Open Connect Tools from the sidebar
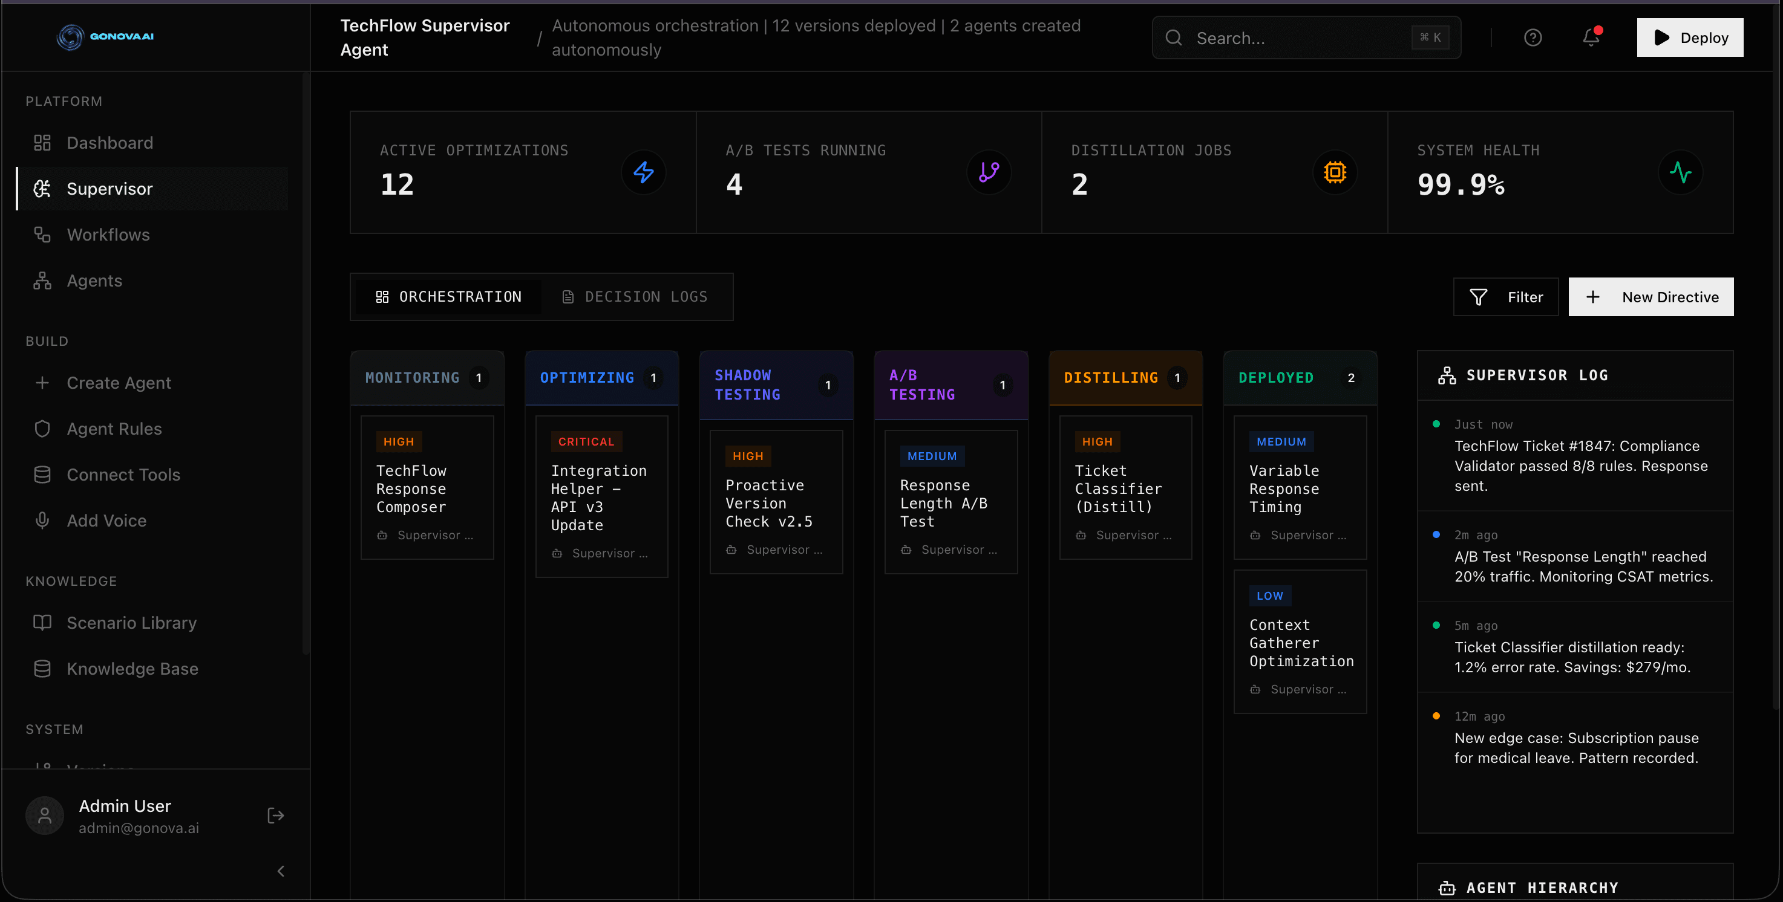Screen dimensions: 1783x902 (x=123, y=475)
